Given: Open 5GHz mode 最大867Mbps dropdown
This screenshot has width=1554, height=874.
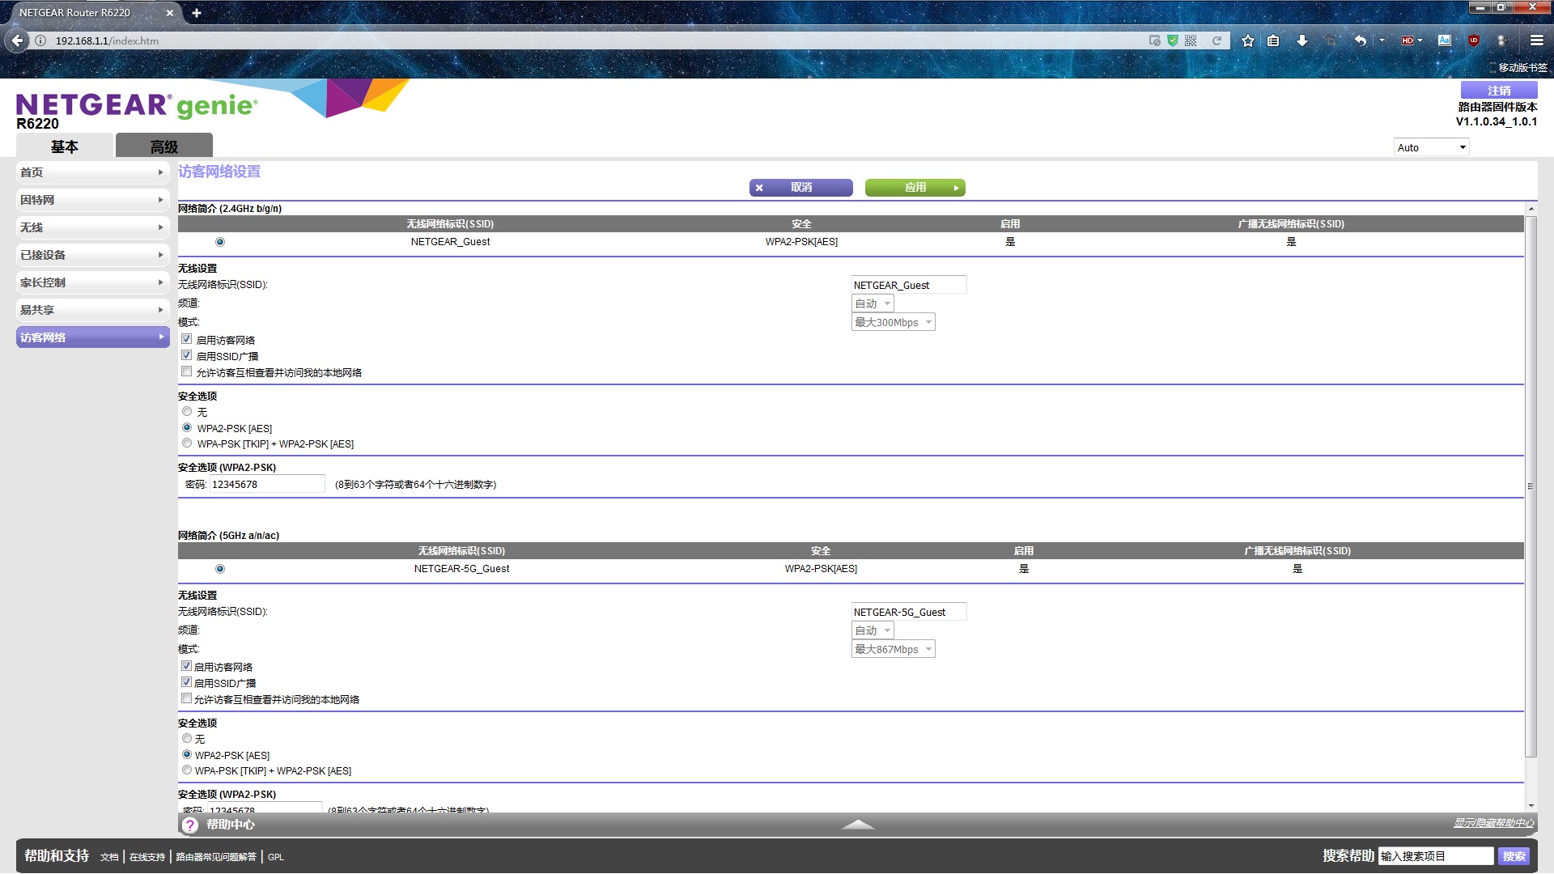Looking at the screenshot, I should 893,649.
